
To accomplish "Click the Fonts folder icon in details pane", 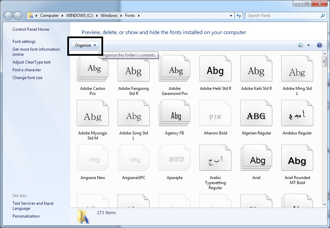I will tap(84, 216).
